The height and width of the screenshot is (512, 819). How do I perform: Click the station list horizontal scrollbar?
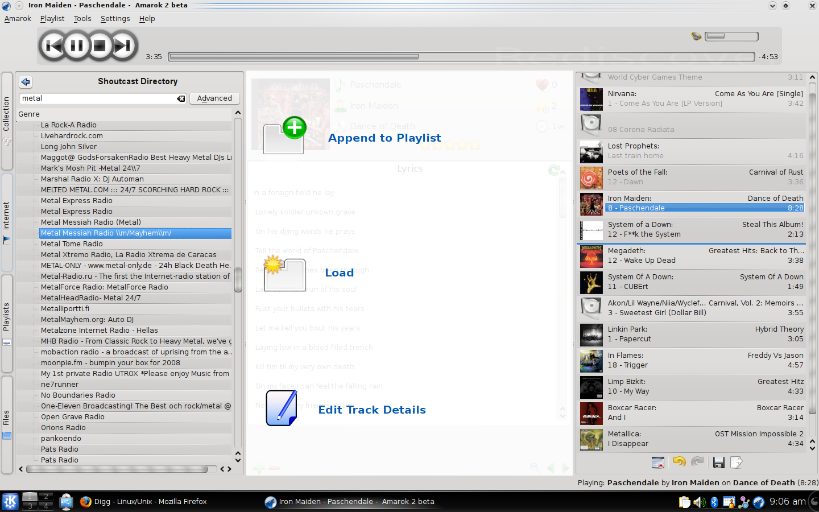tap(117, 469)
